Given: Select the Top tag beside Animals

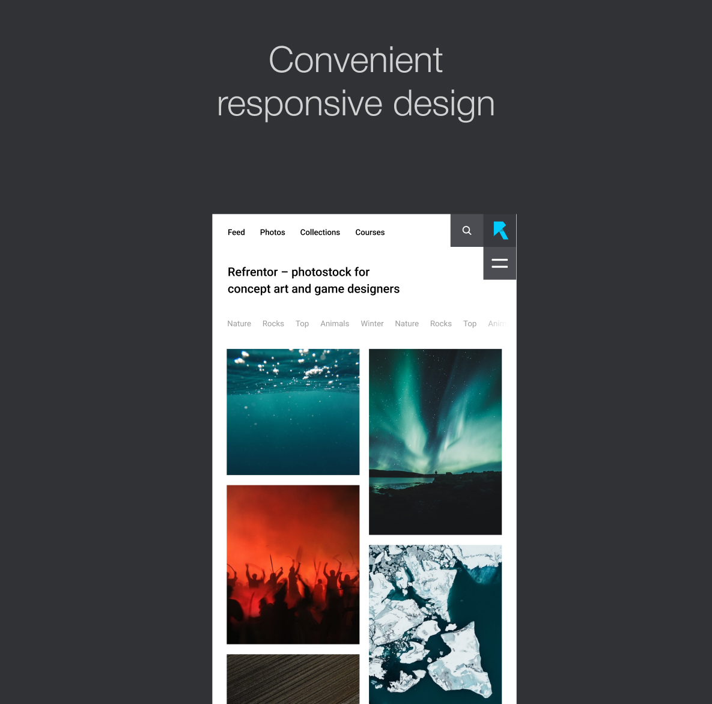Looking at the screenshot, I should coord(302,324).
